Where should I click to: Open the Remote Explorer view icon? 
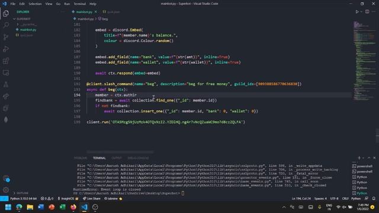point(6,72)
